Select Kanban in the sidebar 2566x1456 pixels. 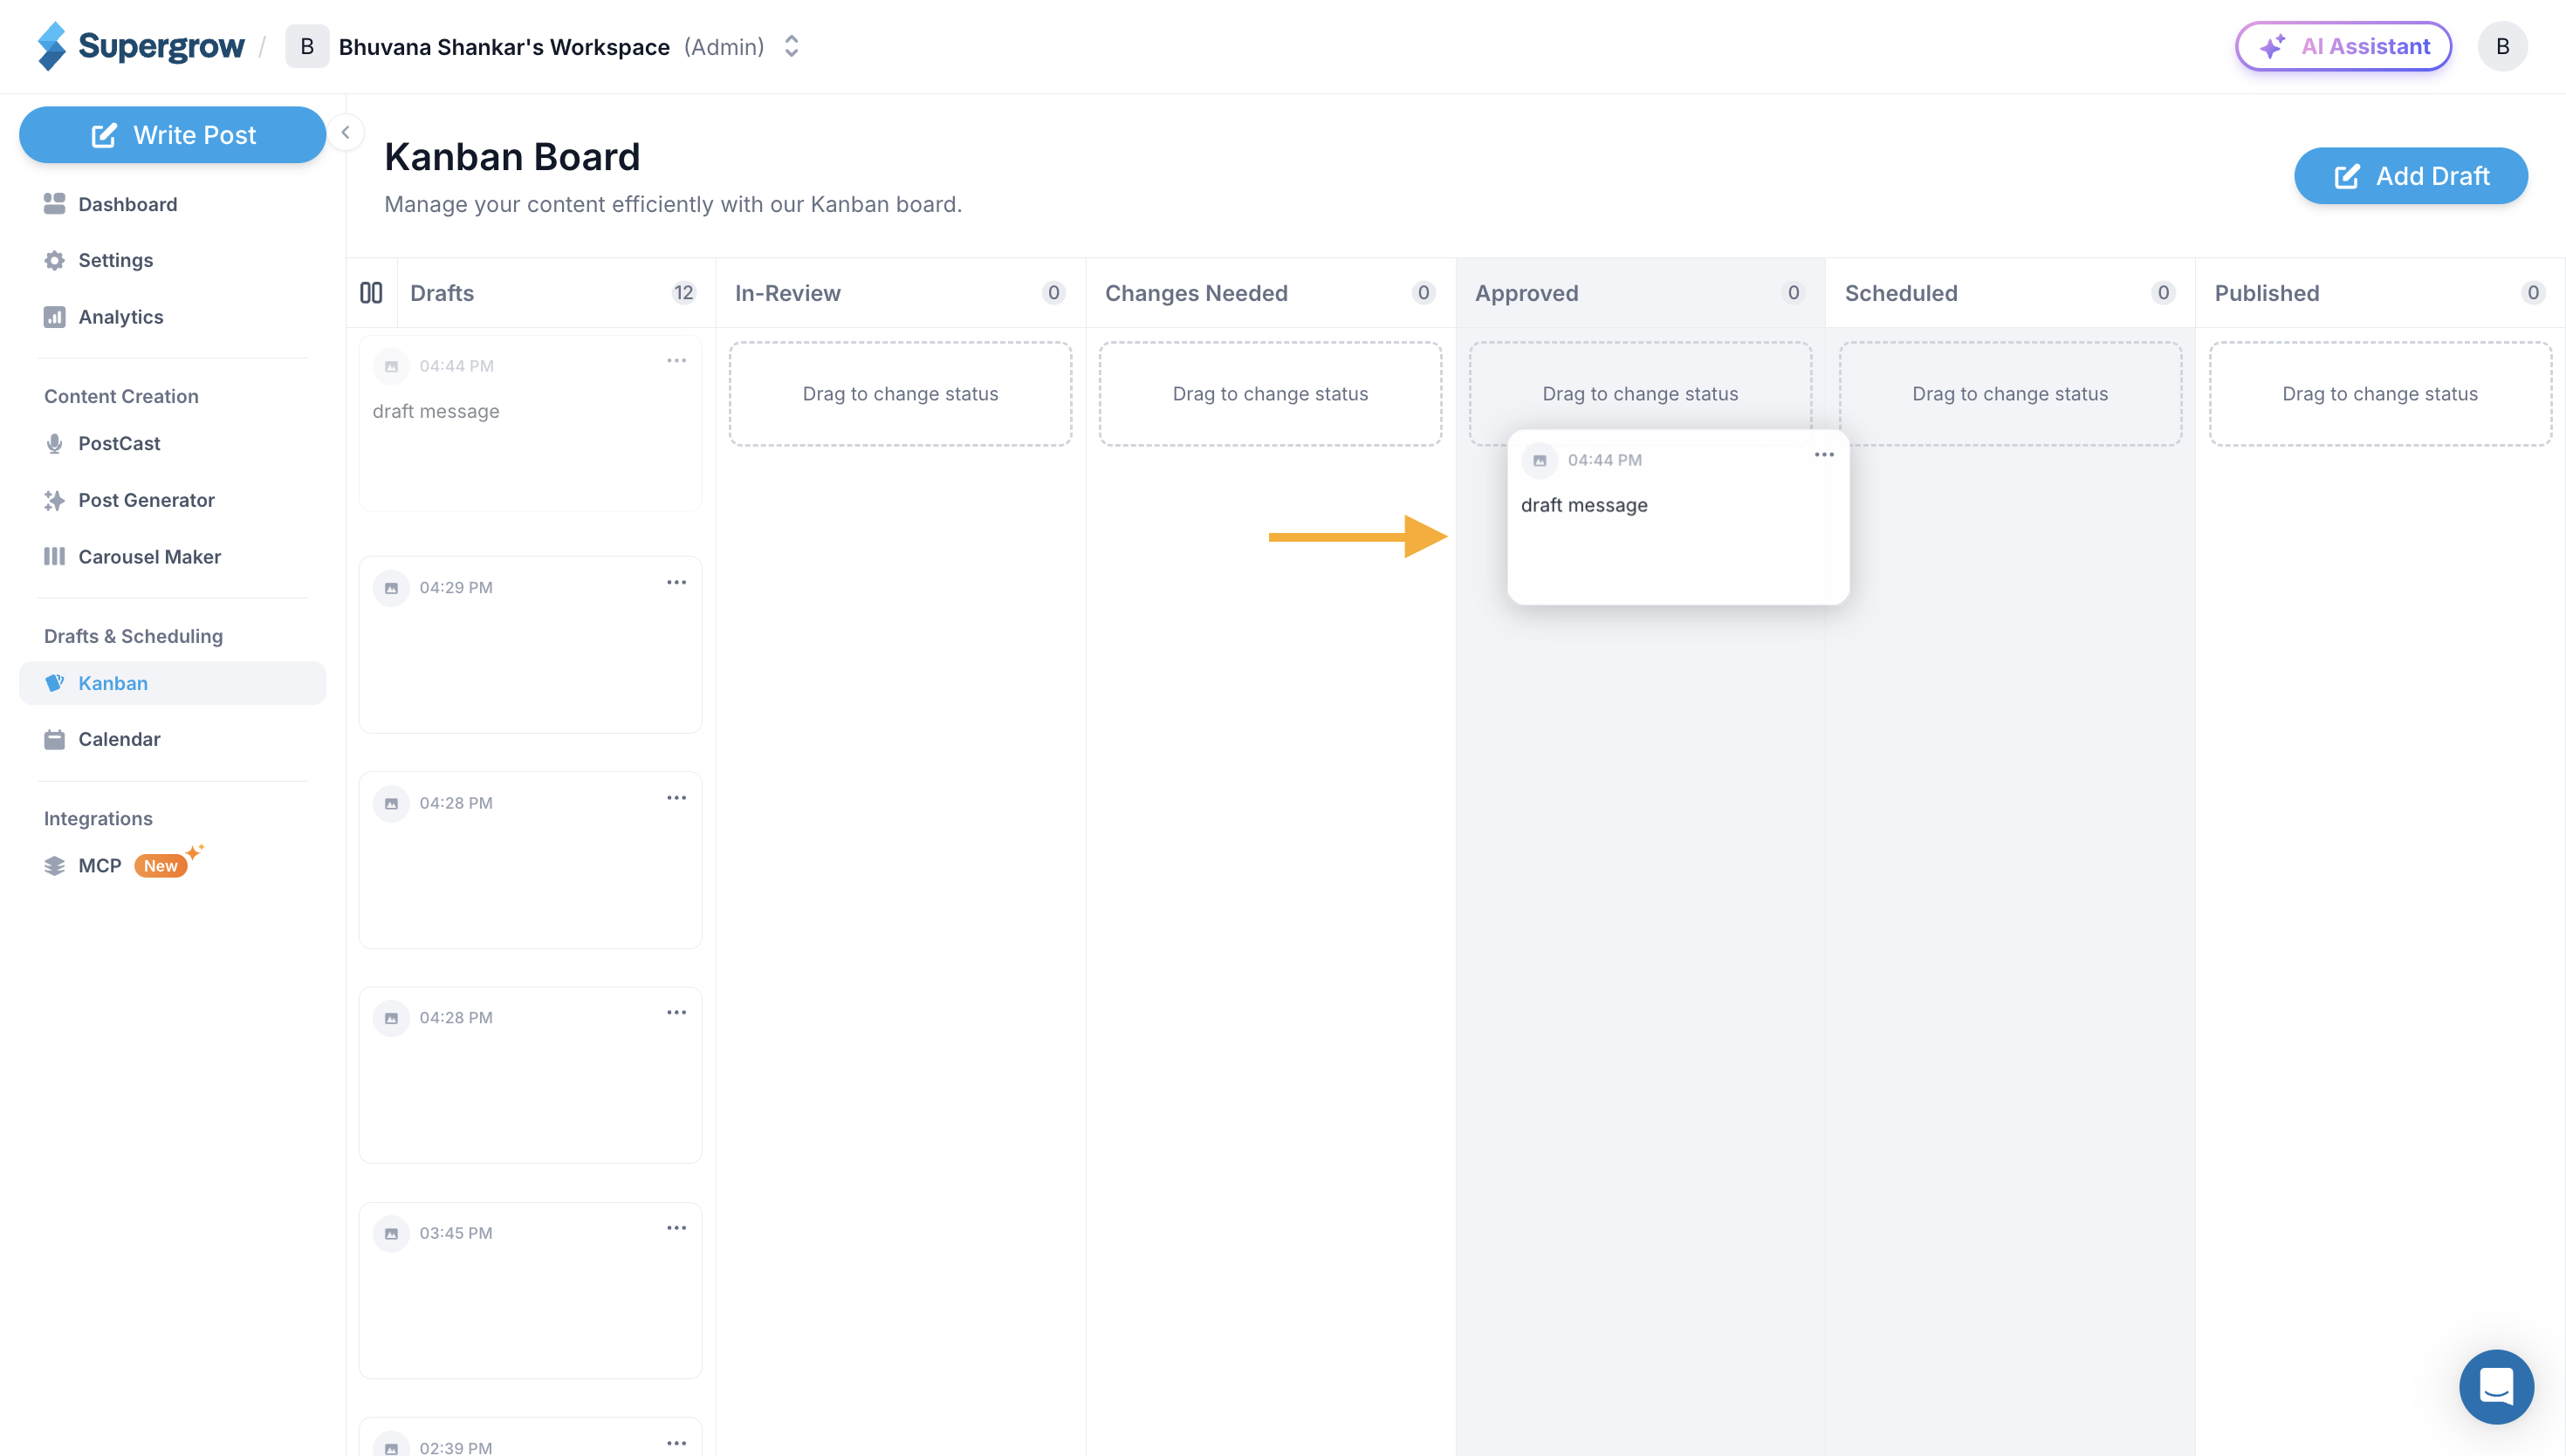point(173,683)
